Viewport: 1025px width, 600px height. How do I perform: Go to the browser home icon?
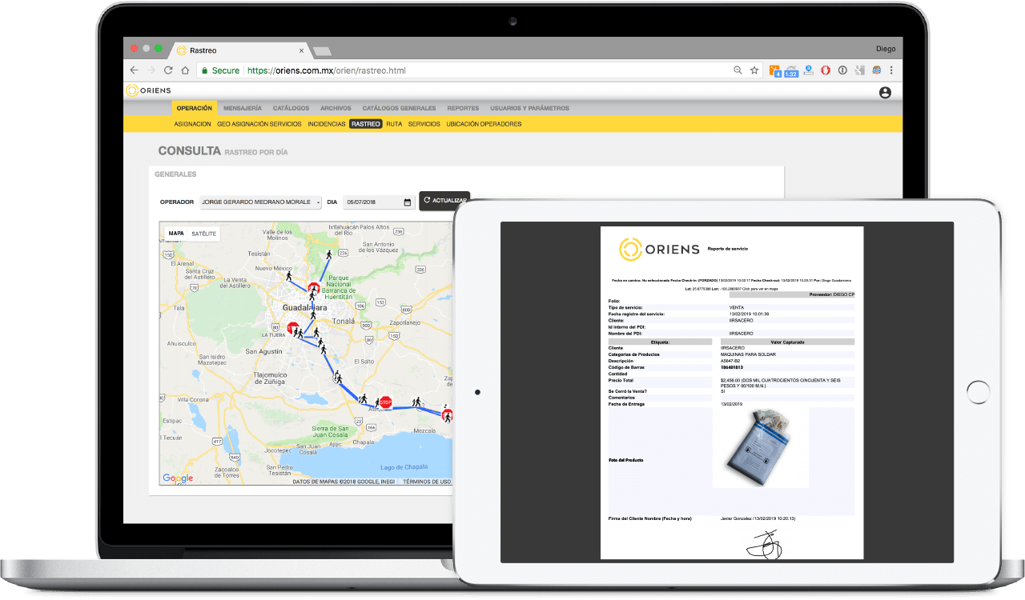[x=185, y=70]
